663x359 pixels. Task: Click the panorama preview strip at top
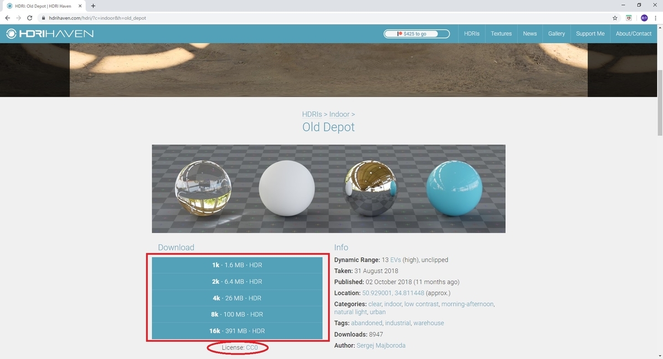(329, 69)
